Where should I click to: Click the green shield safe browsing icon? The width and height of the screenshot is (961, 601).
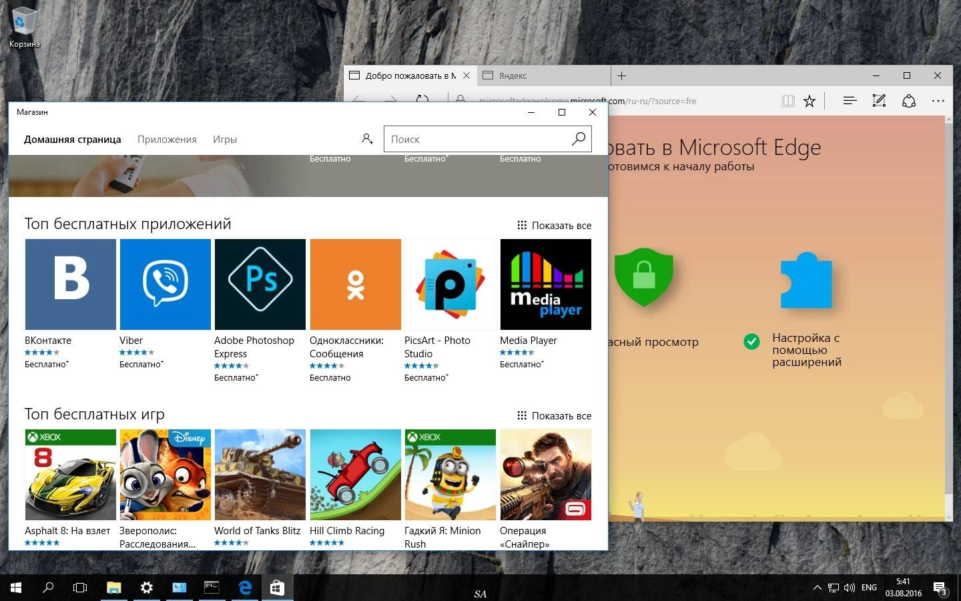point(643,276)
